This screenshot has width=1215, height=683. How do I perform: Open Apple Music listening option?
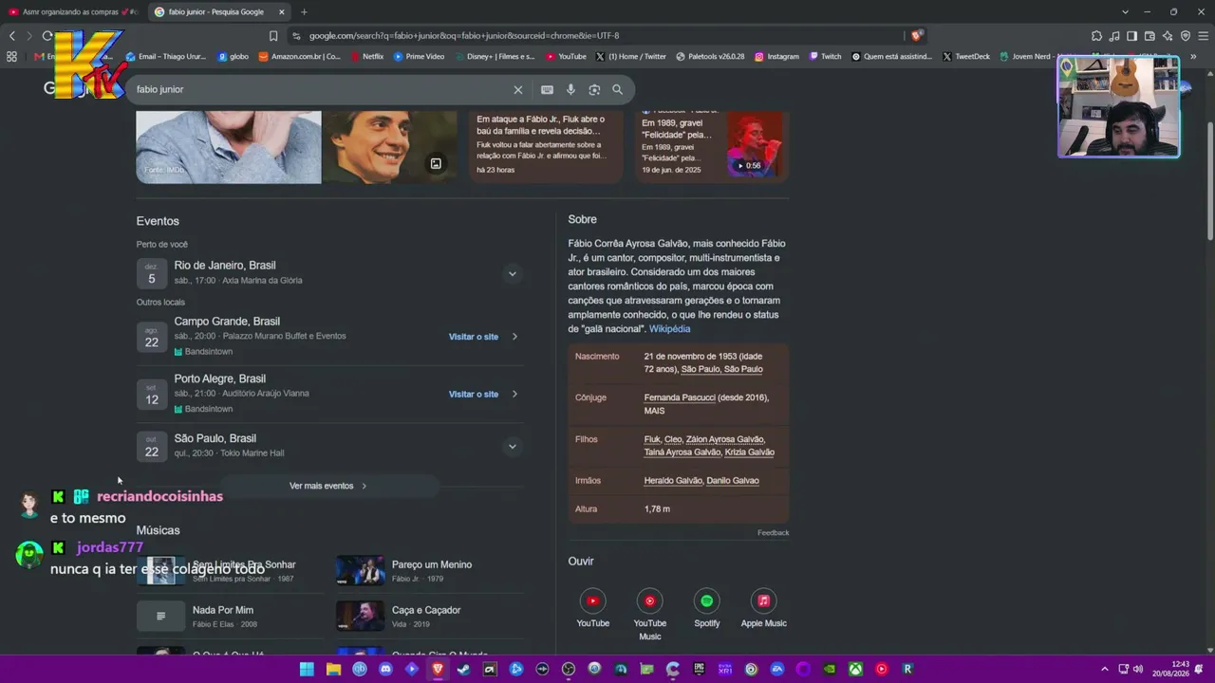(x=763, y=607)
